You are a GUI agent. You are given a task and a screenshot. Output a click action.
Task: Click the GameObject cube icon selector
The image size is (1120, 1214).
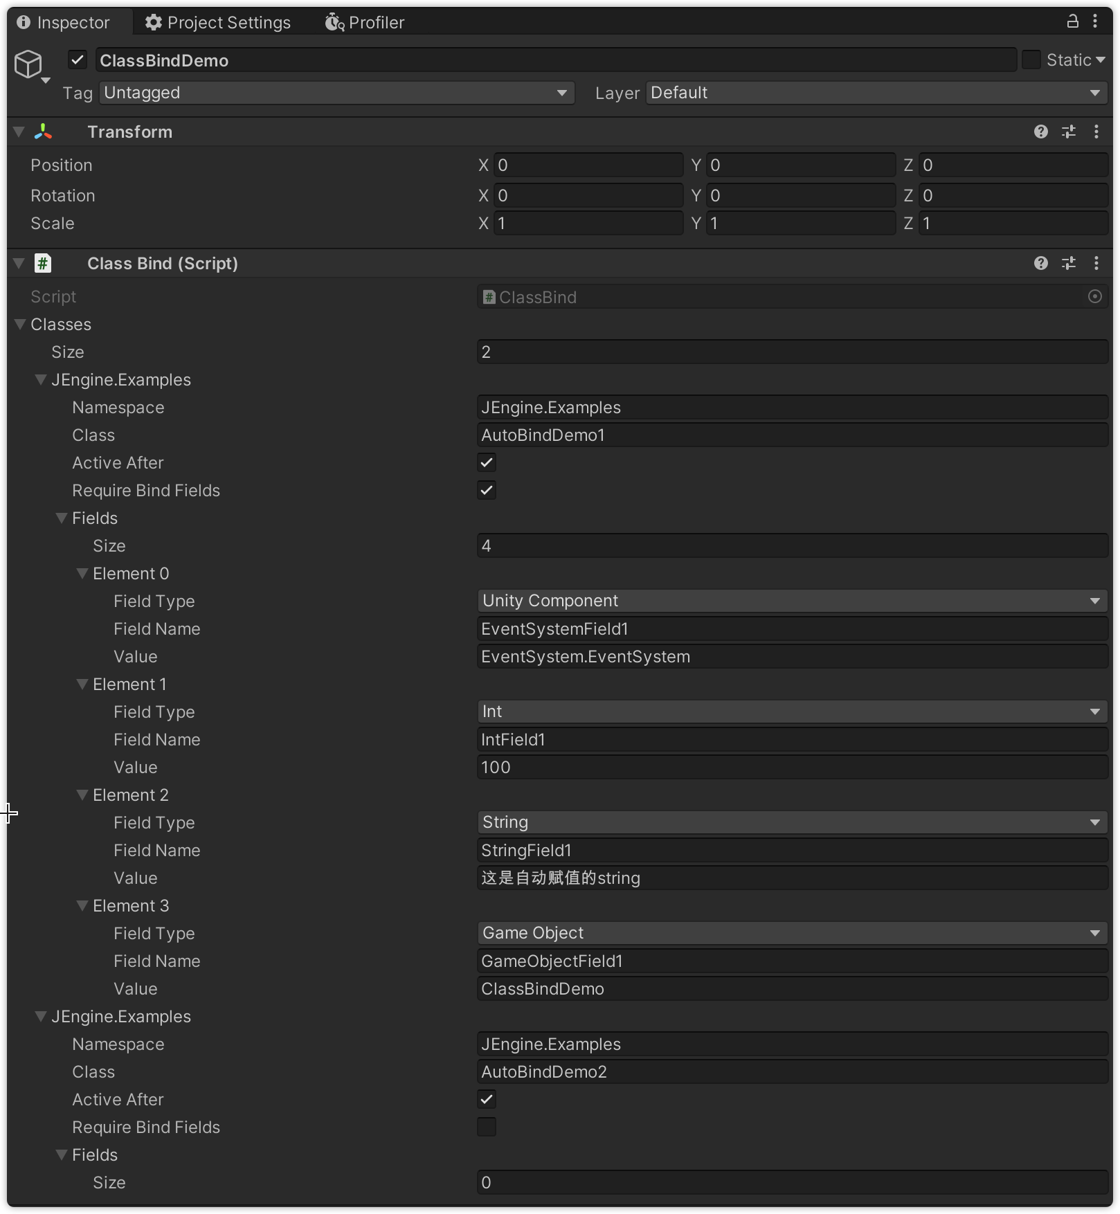coord(28,64)
